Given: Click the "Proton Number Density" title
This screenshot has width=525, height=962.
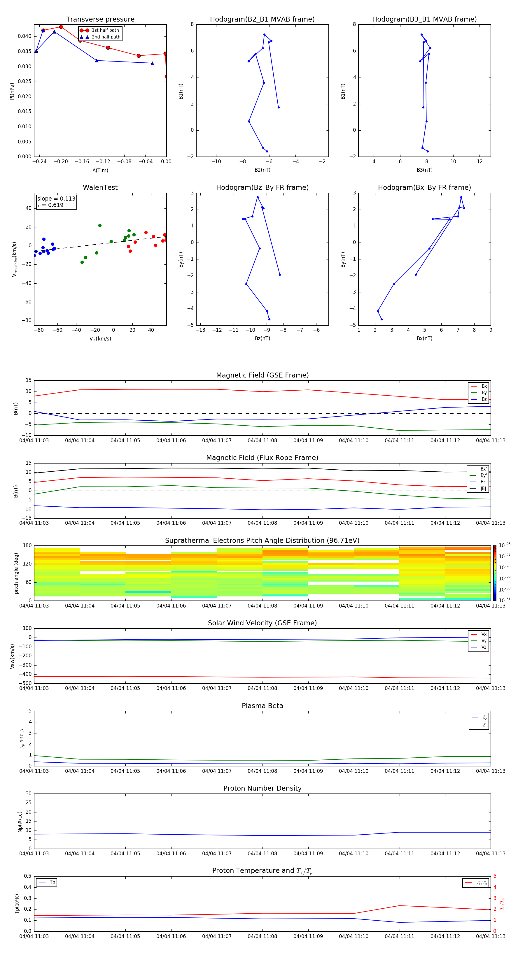Looking at the screenshot, I should coord(262,788).
